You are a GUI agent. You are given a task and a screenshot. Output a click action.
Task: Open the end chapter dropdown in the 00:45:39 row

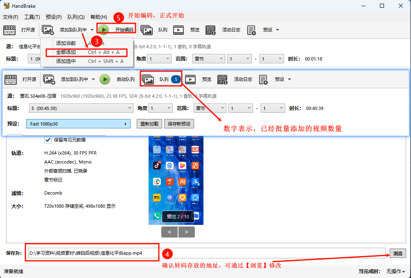273,108
